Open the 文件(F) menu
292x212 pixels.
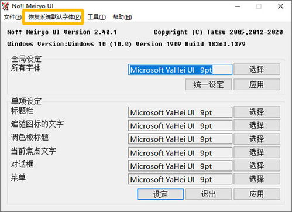[x=13, y=17]
